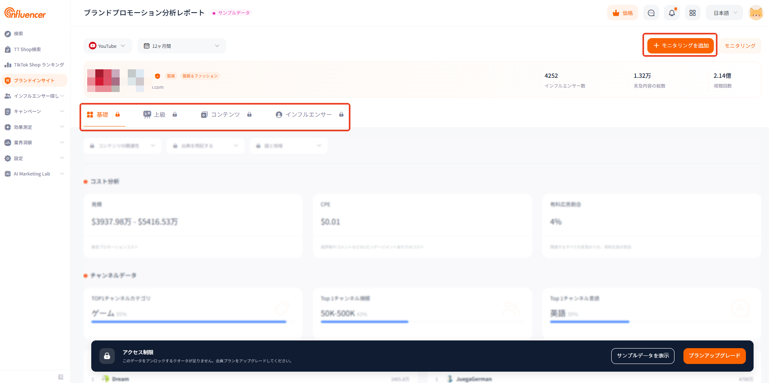This screenshot has width=769, height=383.
Task: Open the apps grid icon
Action: pyautogui.click(x=692, y=13)
